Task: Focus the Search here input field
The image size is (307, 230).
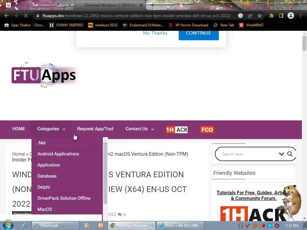Action: pyautogui.click(x=249, y=154)
